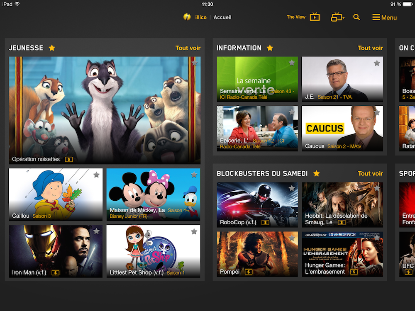
Task: Tap The View TV icon
Action: point(315,17)
